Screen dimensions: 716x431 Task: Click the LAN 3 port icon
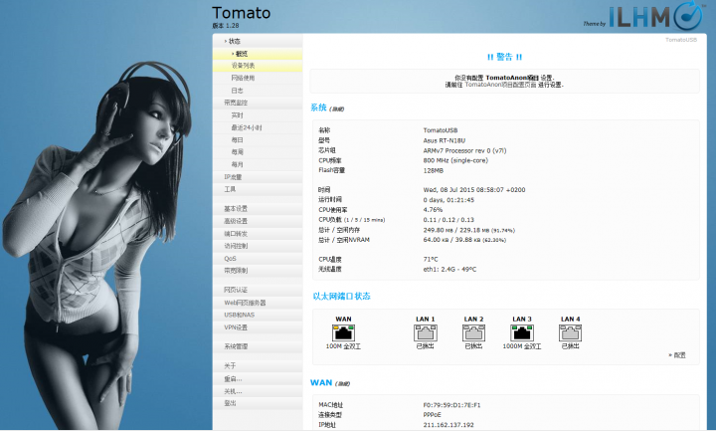522,332
